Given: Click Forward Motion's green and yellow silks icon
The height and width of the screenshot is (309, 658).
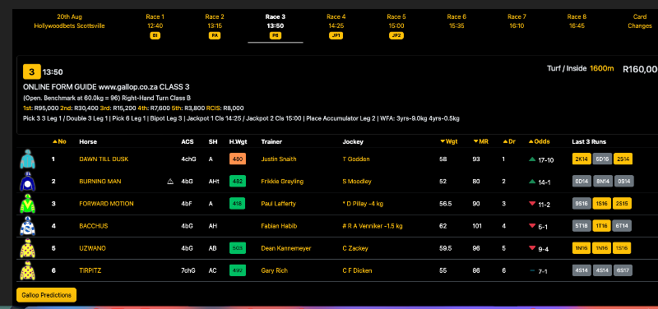Looking at the screenshot, I should tap(28, 204).
